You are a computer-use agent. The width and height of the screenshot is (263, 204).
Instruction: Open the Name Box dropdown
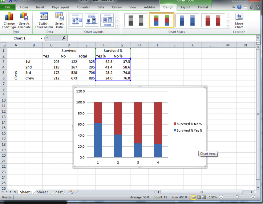tap(42, 38)
